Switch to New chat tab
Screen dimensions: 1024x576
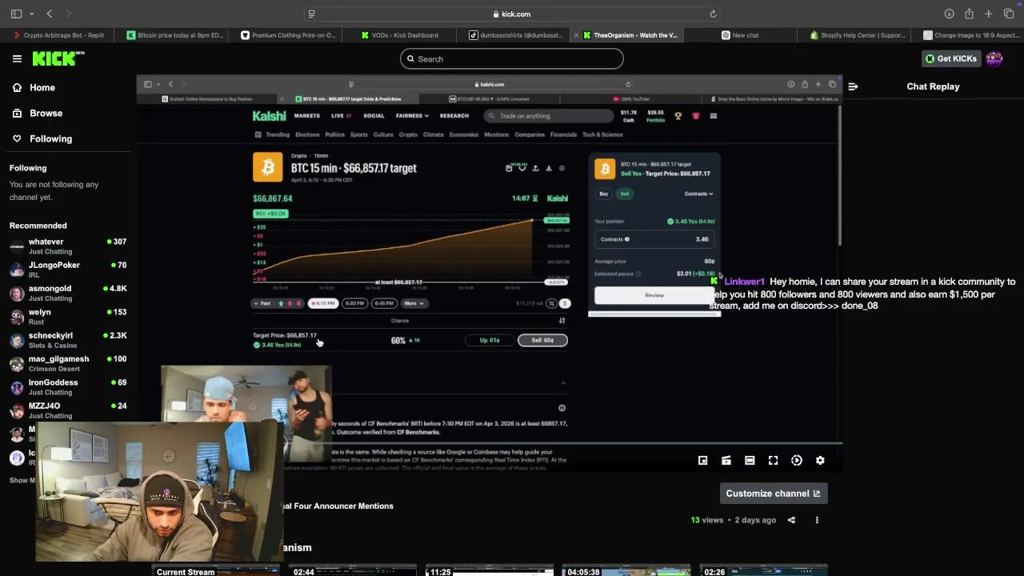740,35
